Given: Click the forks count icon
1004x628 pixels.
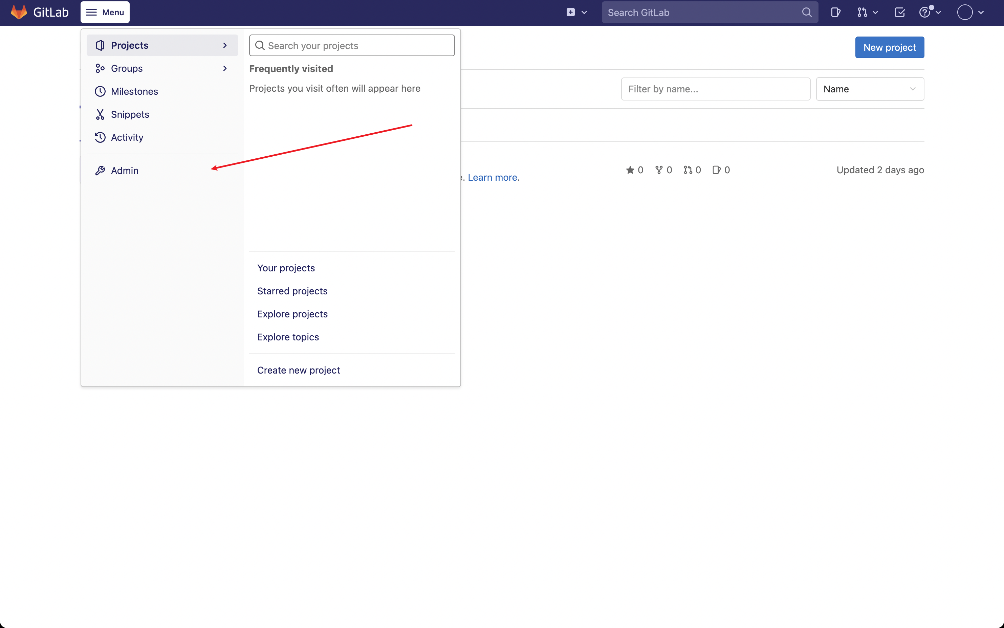Looking at the screenshot, I should [659, 170].
